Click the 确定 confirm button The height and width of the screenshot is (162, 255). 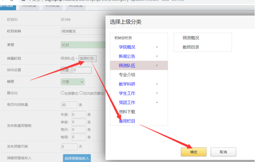pyautogui.click(x=194, y=152)
